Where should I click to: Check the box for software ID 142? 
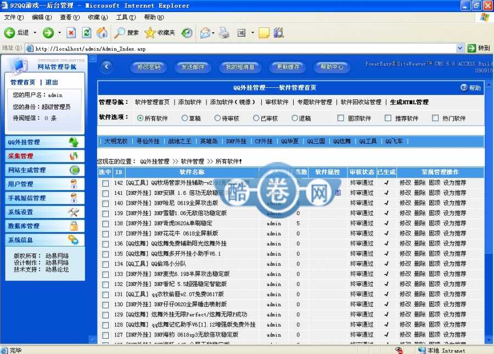click(x=105, y=183)
